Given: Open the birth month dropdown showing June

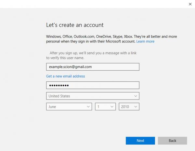Looking at the screenshot, I should tap(69, 107).
